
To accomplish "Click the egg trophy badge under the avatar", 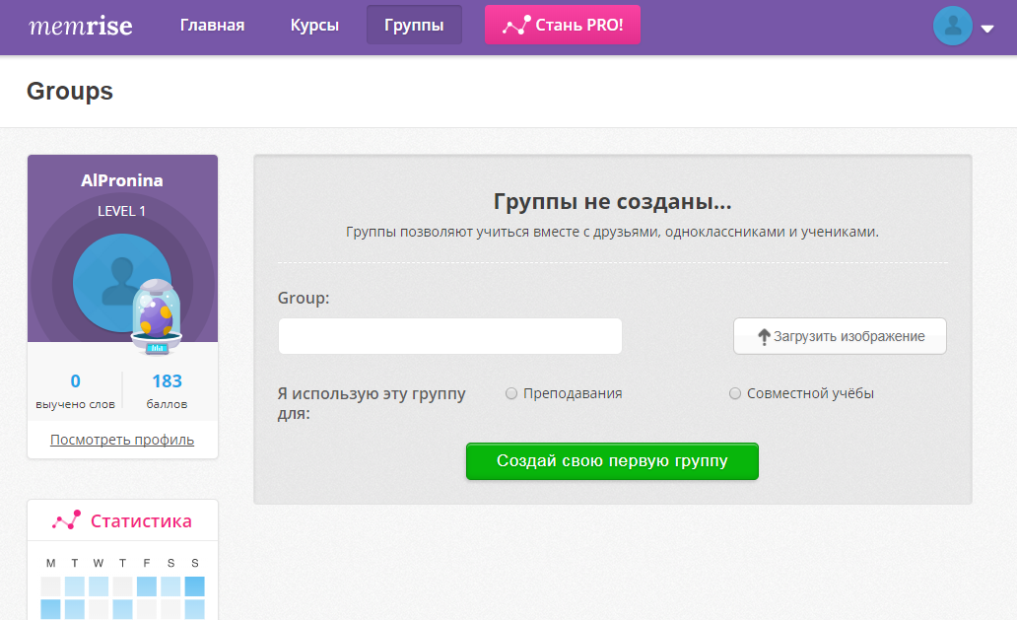I will (156, 317).
